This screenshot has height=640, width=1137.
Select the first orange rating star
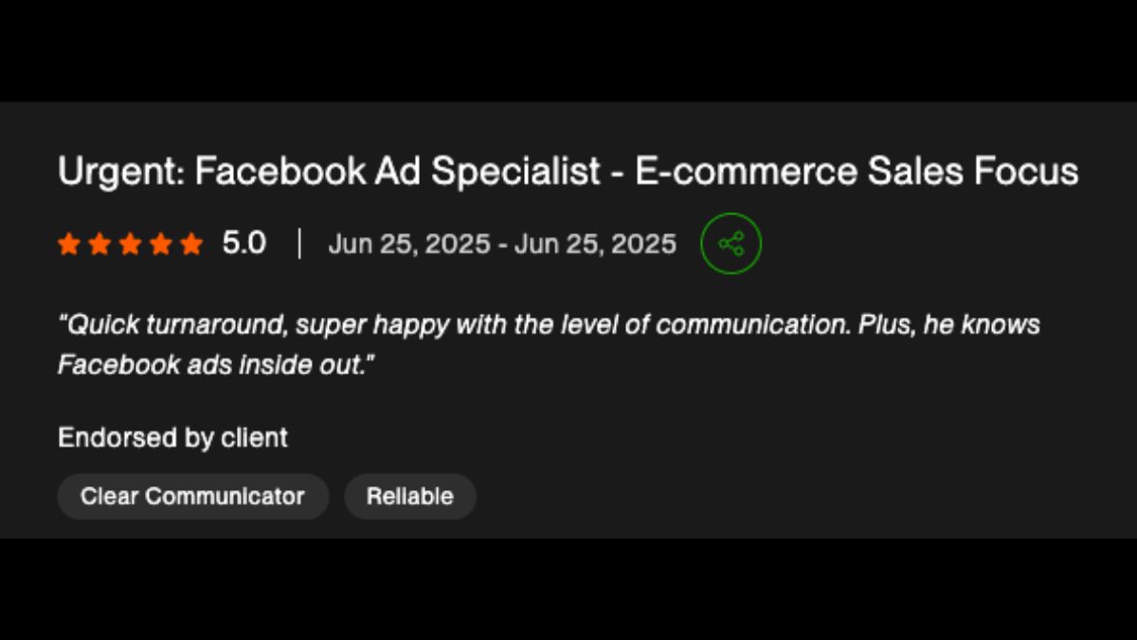click(68, 245)
